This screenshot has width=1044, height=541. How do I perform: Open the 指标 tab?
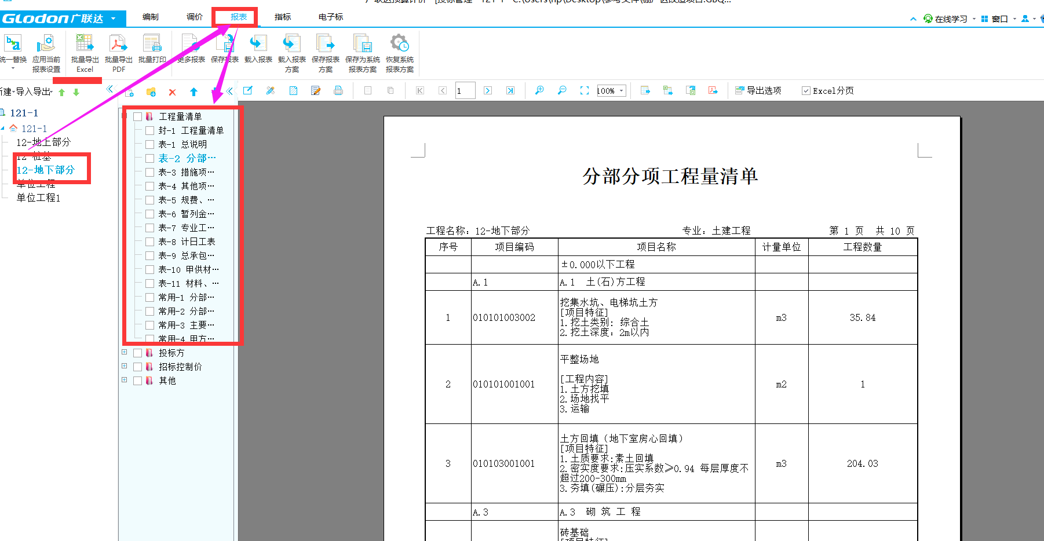point(283,17)
